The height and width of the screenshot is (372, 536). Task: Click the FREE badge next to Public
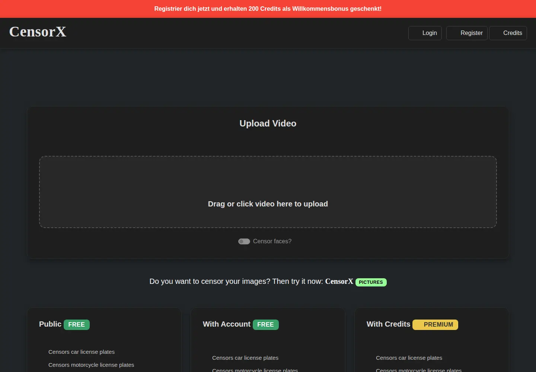(77, 325)
